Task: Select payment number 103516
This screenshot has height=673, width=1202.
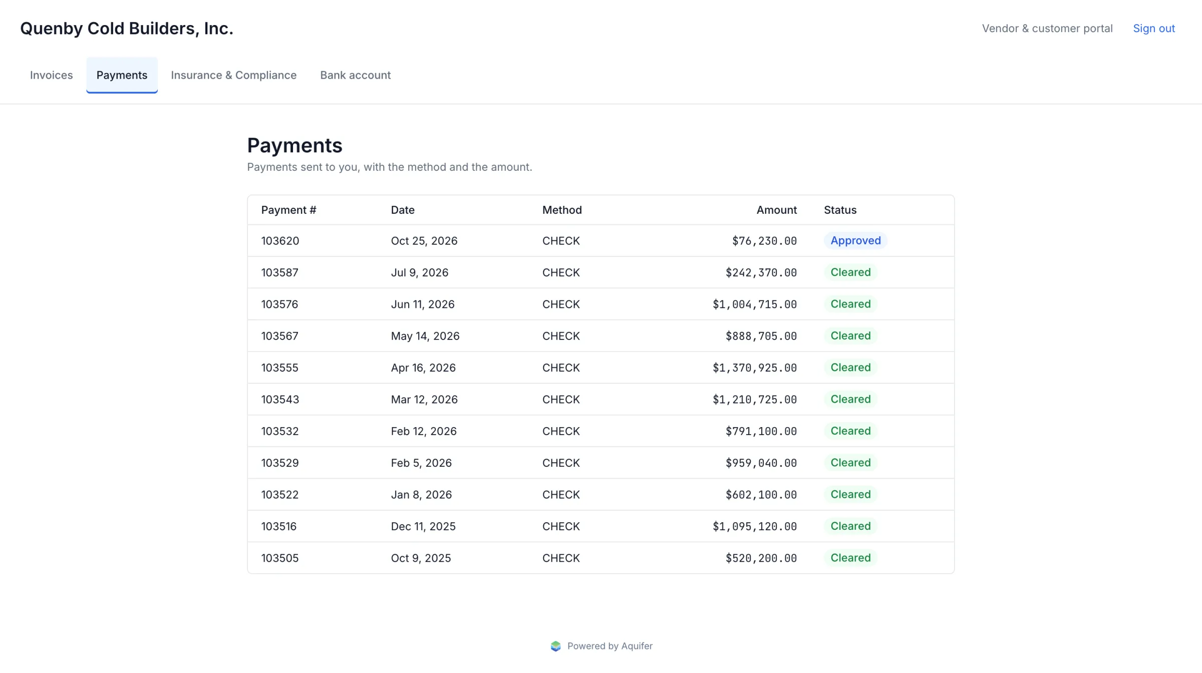Action: (278, 526)
